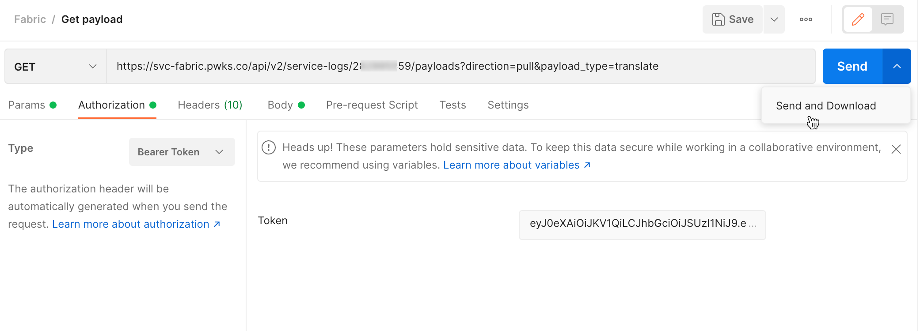Screen dimensions: 920x331
Task: Choose Send and Download option
Action: (x=825, y=106)
